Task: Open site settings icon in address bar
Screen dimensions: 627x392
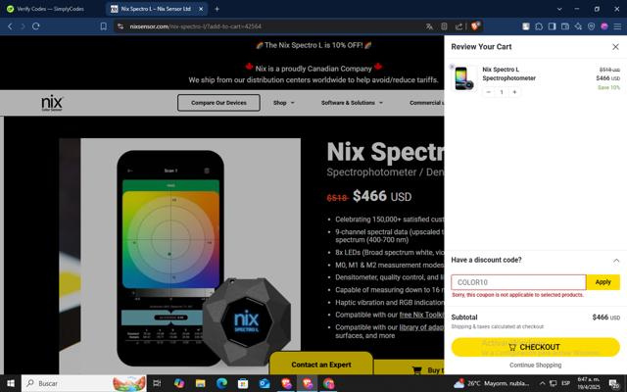Action: coord(120,26)
